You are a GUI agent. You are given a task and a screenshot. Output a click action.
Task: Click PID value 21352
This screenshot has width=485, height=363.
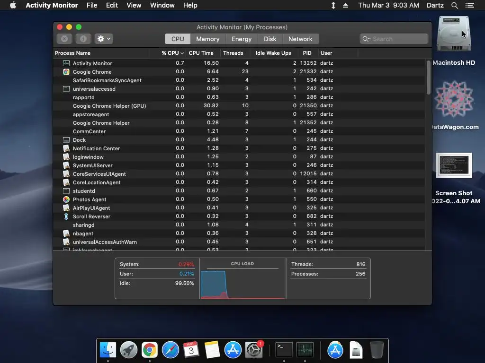(308, 122)
